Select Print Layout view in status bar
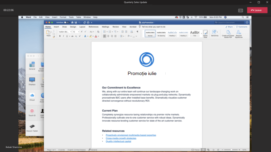Viewport: 271px width, 152px height. click(204, 150)
